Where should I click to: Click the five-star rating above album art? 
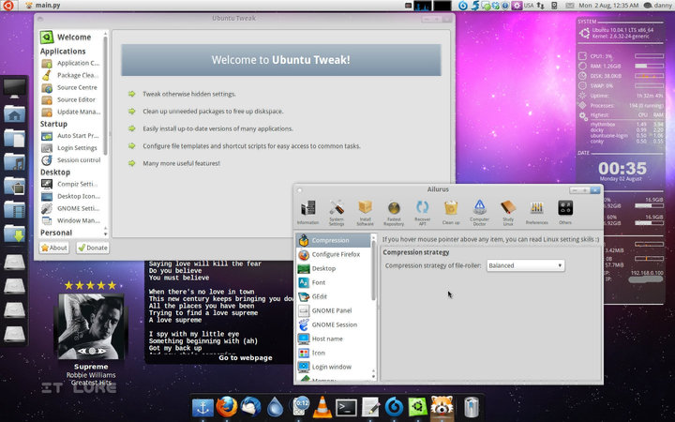click(90, 285)
